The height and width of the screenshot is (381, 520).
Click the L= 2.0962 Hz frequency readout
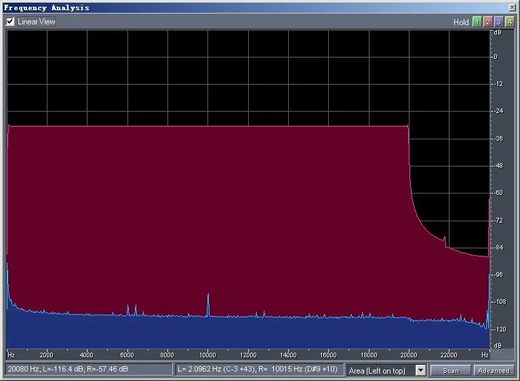260,369
